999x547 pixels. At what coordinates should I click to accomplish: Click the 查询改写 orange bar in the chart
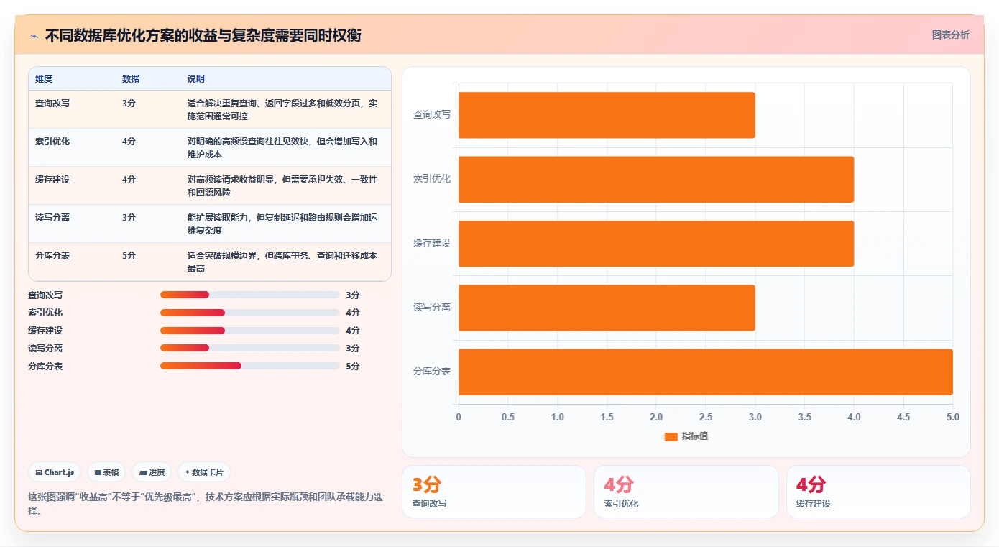pyautogui.click(x=607, y=115)
